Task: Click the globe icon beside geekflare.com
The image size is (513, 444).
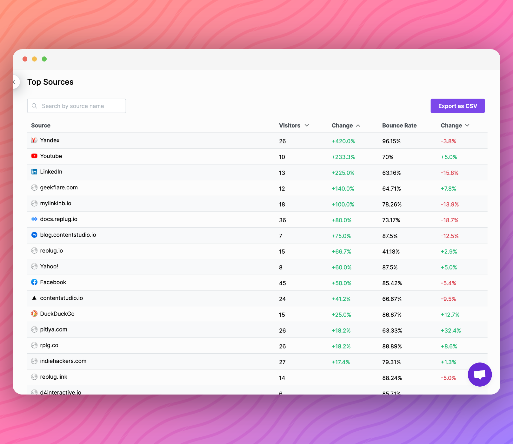Action: 34,187
